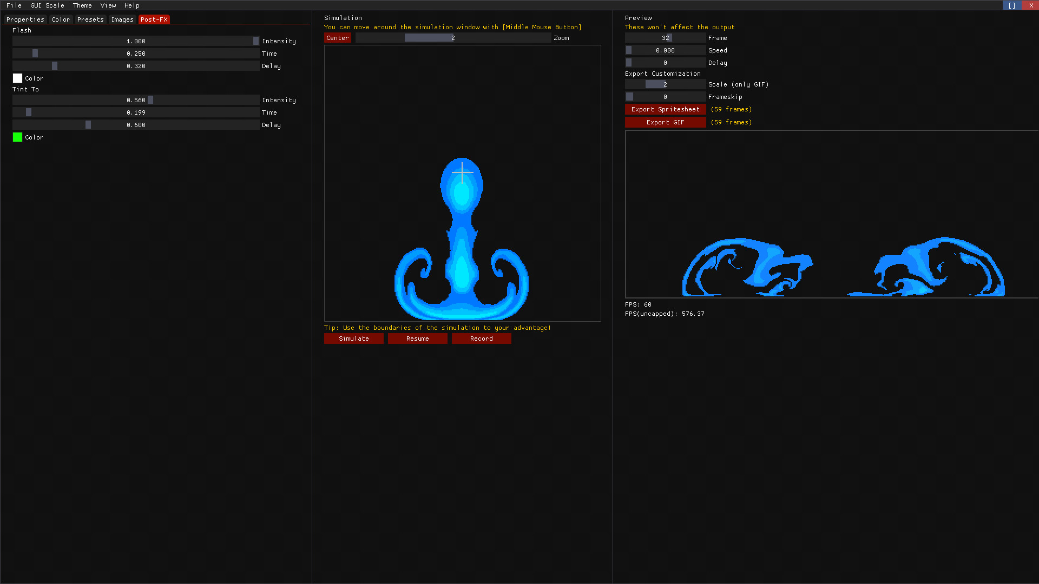This screenshot has height=584, width=1039.
Task: Export the animation as a GIF
Action: tap(665, 122)
